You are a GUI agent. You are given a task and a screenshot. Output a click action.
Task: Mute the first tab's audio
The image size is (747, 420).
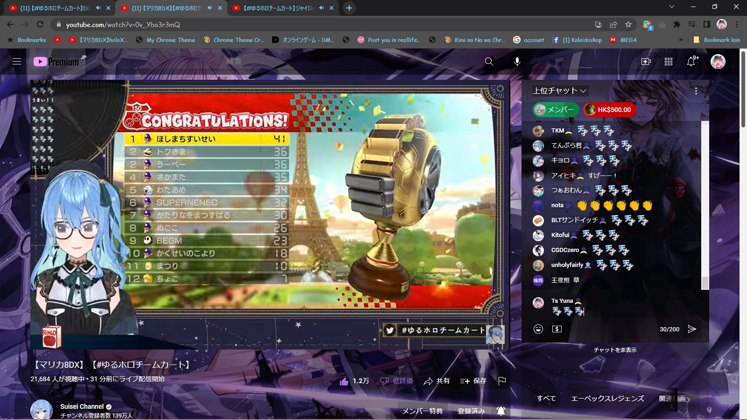pyautogui.click(x=98, y=8)
